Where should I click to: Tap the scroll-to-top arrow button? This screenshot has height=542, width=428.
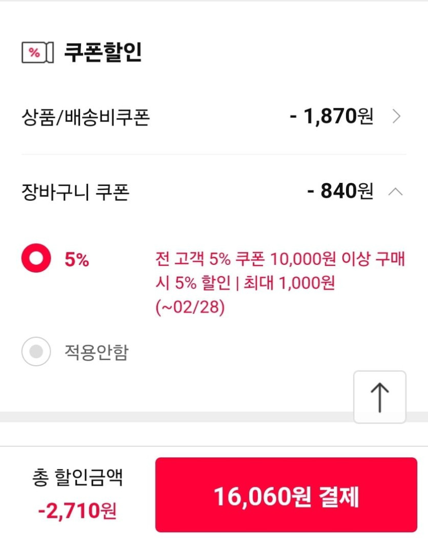coord(379,397)
